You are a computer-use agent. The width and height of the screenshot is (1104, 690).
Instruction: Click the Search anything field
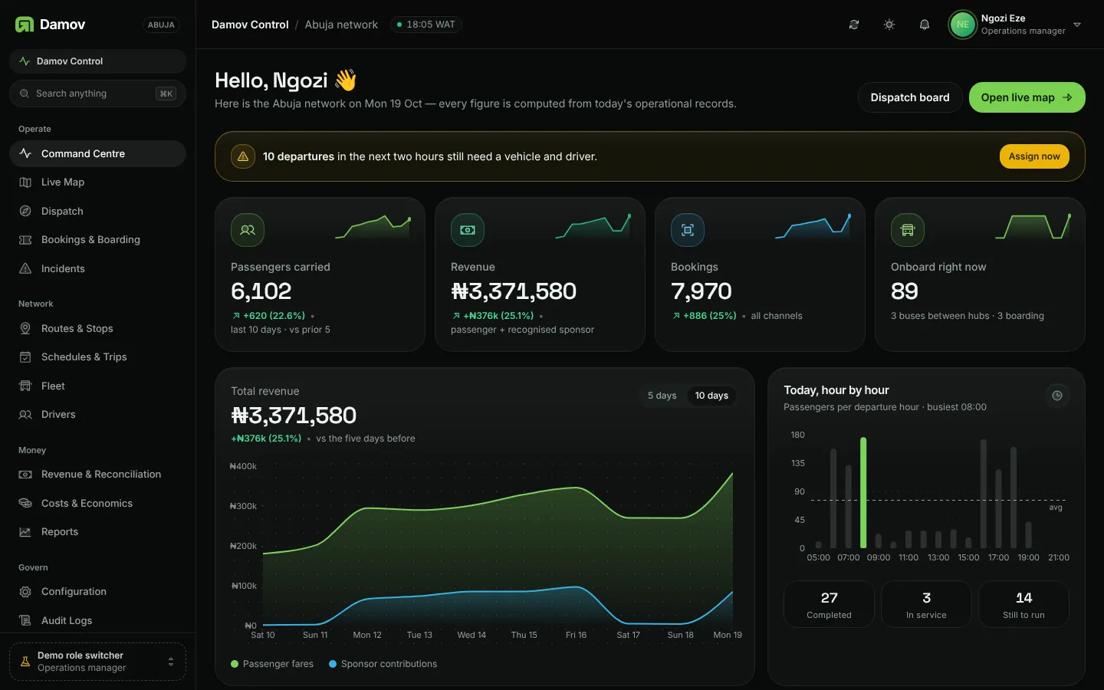pyautogui.click(x=97, y=94)
